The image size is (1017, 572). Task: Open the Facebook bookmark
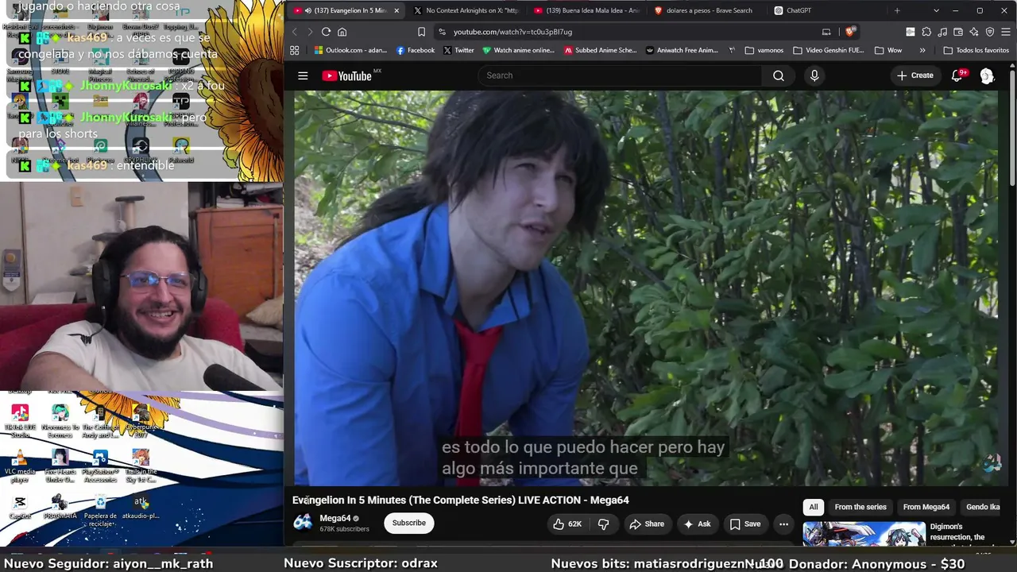416,50
